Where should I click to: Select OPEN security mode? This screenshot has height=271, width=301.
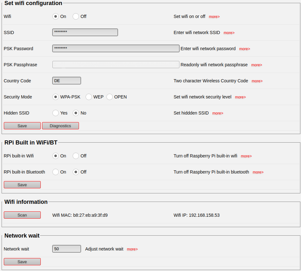click(109, 97)
